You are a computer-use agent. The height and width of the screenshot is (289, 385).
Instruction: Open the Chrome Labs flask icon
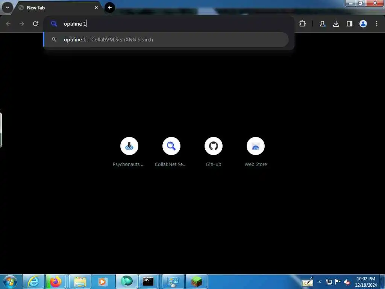pyautogui.click(x=322, y=24)
